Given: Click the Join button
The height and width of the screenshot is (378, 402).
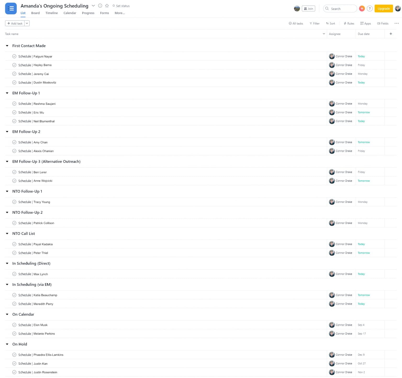Looking at the screenshot, I should pyautogui.click(x=308, y=8).
